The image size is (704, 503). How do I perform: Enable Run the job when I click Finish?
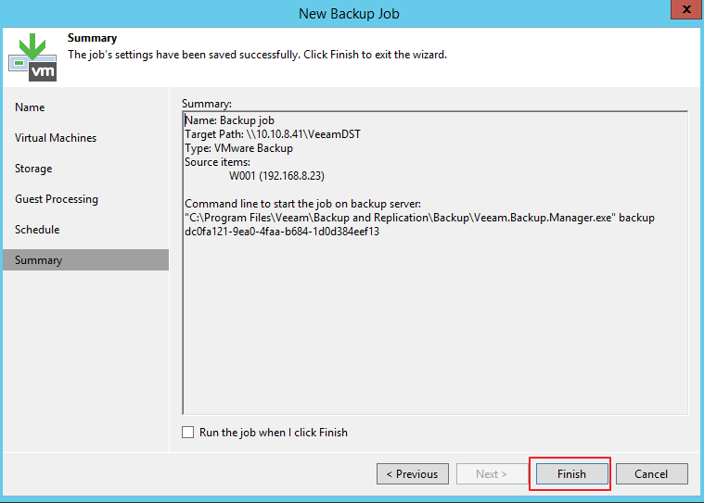188,433
